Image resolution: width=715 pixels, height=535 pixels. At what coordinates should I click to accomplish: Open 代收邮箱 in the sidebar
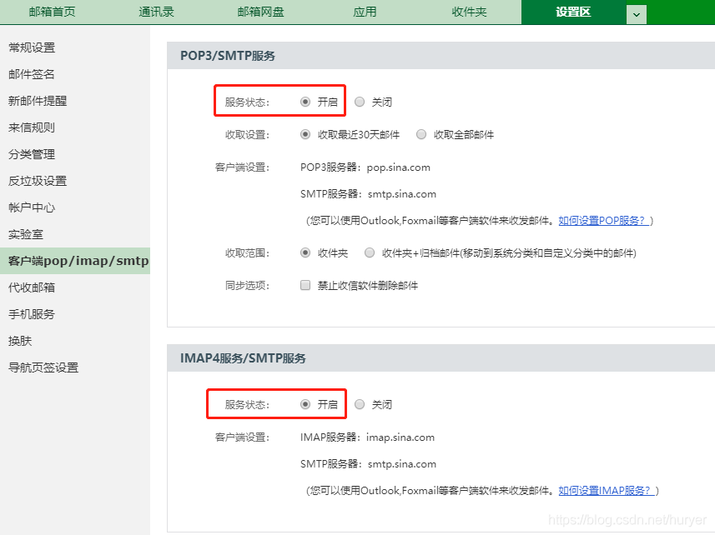pyautogui.click(x=32, y=287)
